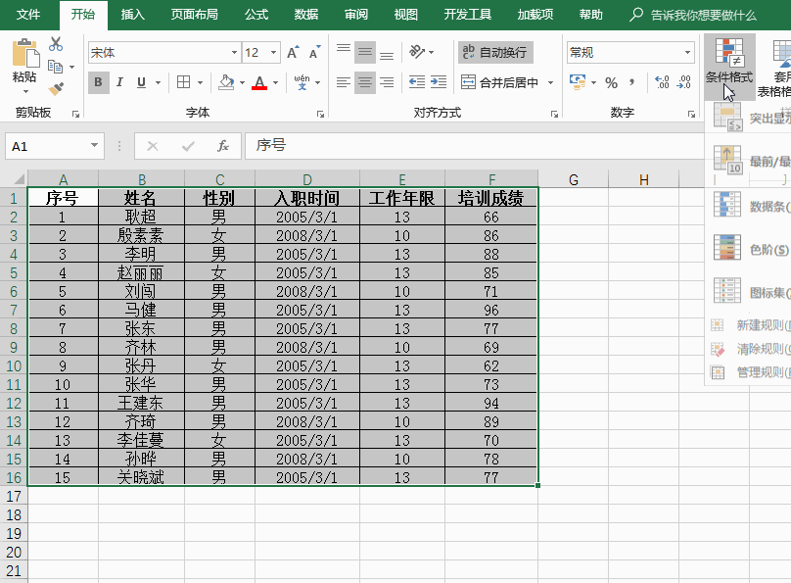This screenshot has height=583, width=791.
Task: Open the 宋体 font name dropdown
Action: point(234,53)
